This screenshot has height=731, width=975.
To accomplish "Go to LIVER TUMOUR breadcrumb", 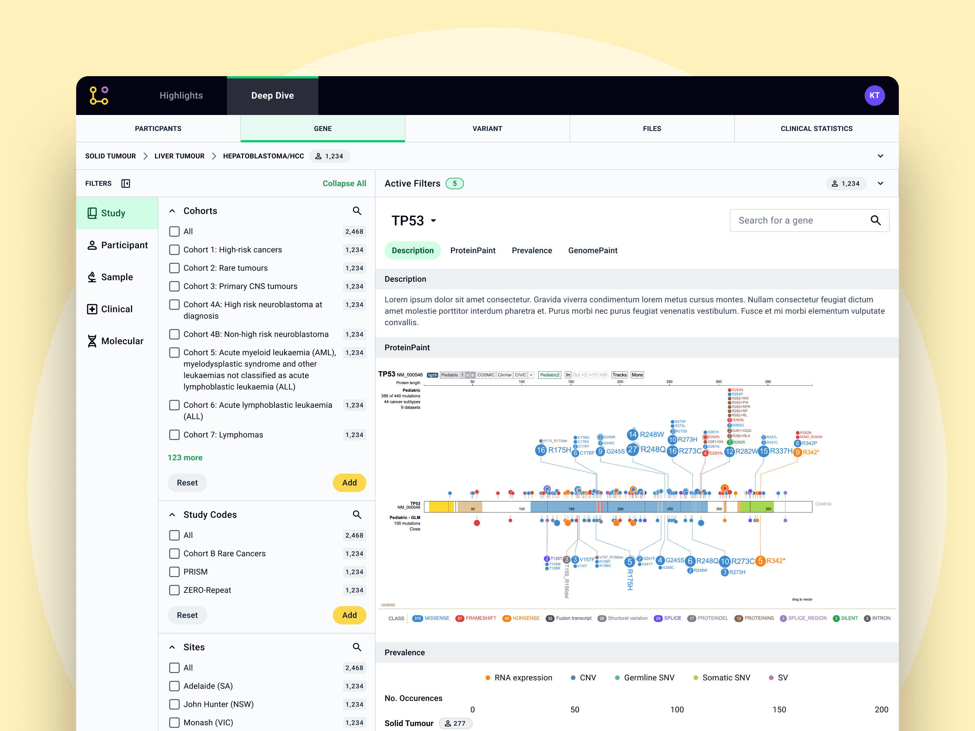I will 179,156.
